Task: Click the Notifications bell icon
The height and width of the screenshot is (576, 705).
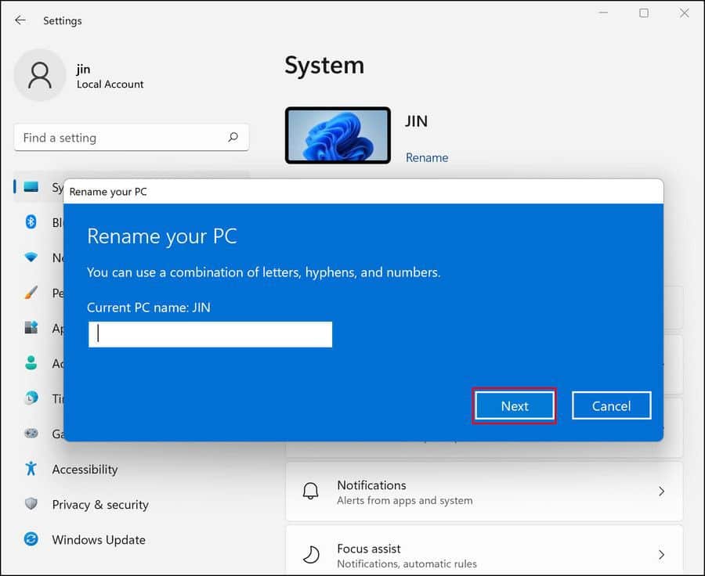Action: click(x=311, y=491)
